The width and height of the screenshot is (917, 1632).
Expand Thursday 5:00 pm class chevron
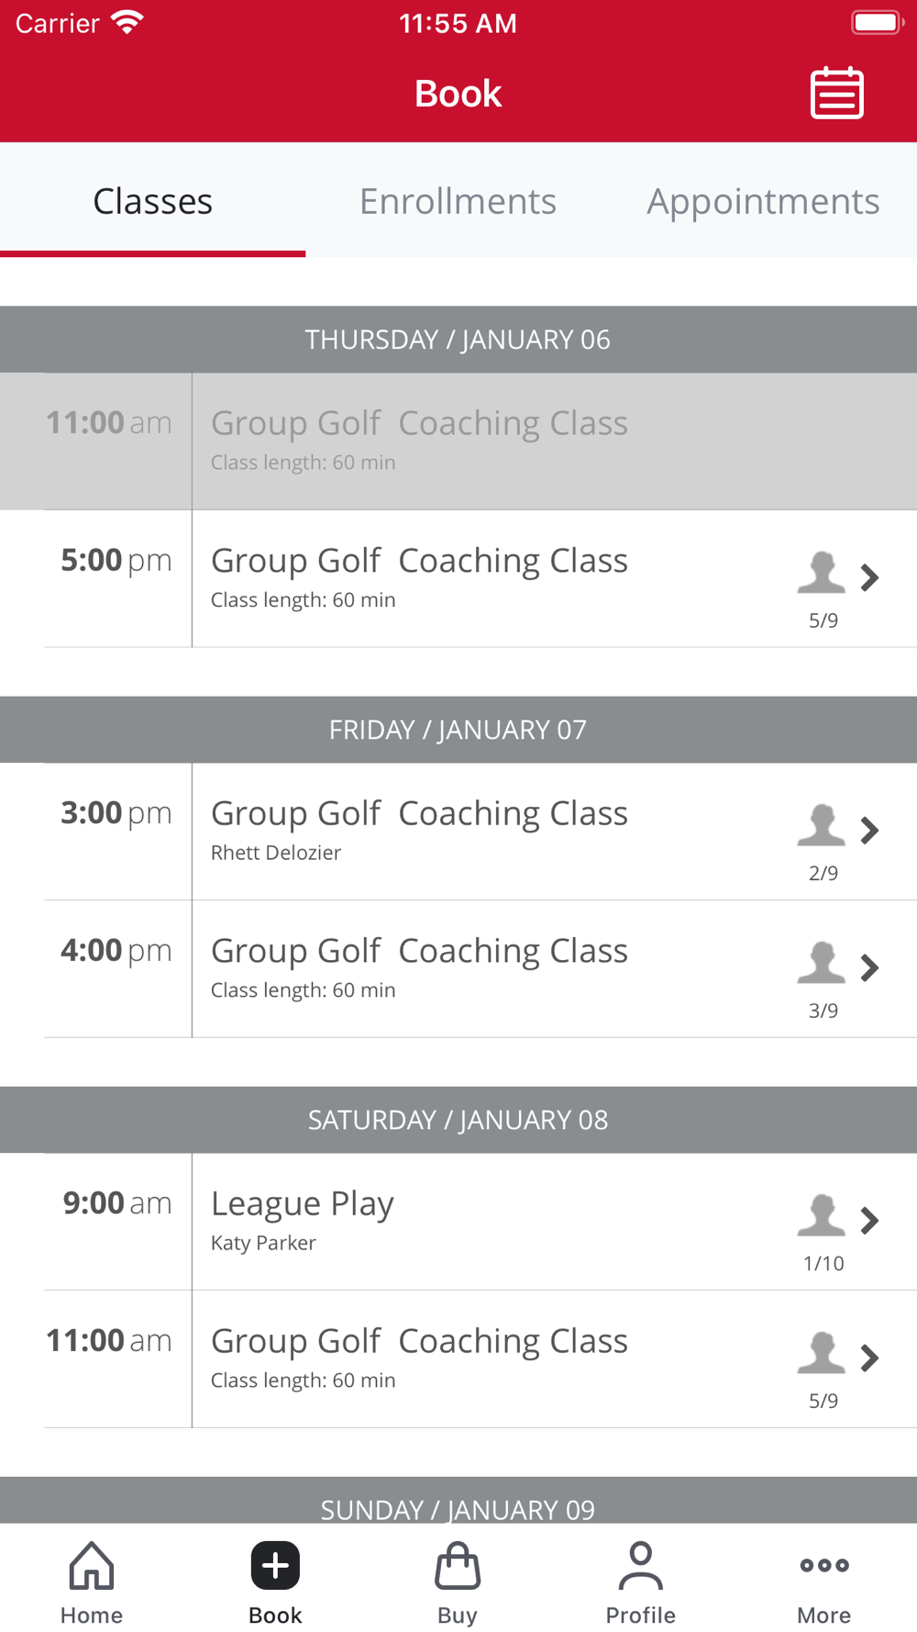pyautogui.click(x=869, y=577)
